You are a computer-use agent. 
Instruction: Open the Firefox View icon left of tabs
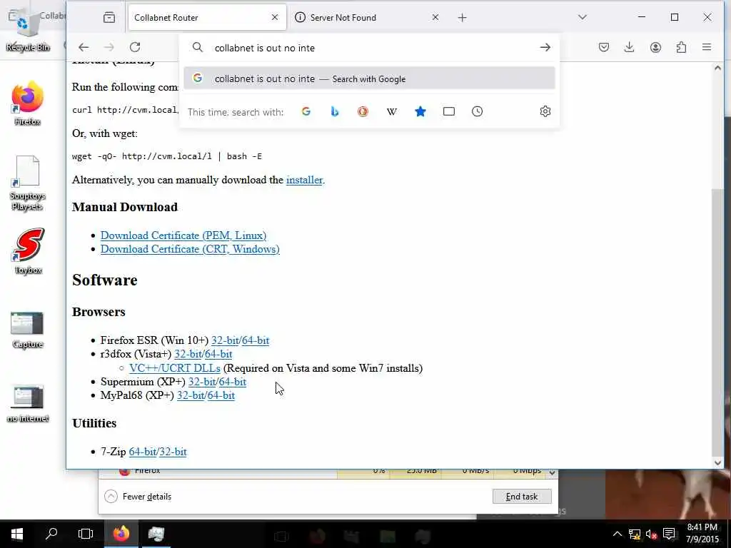click(x=109, y=18)
